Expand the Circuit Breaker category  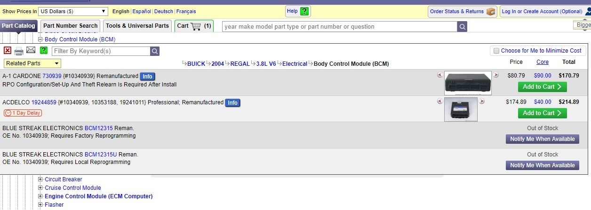[x=40, y=179]
